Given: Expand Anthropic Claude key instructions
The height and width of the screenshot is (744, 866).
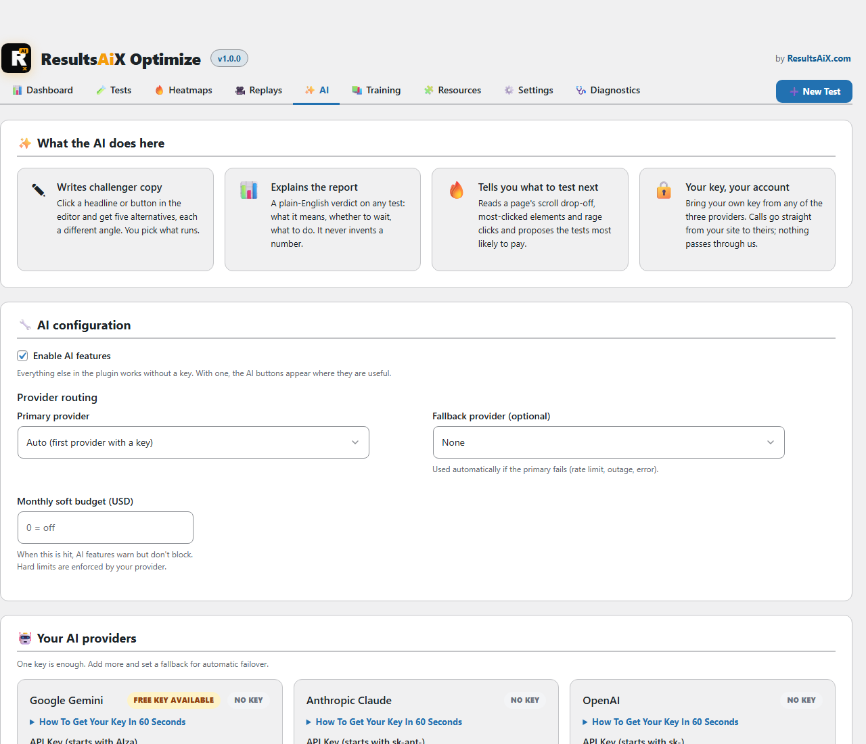Looking at the screenshot, I should [x=384, y=722].
